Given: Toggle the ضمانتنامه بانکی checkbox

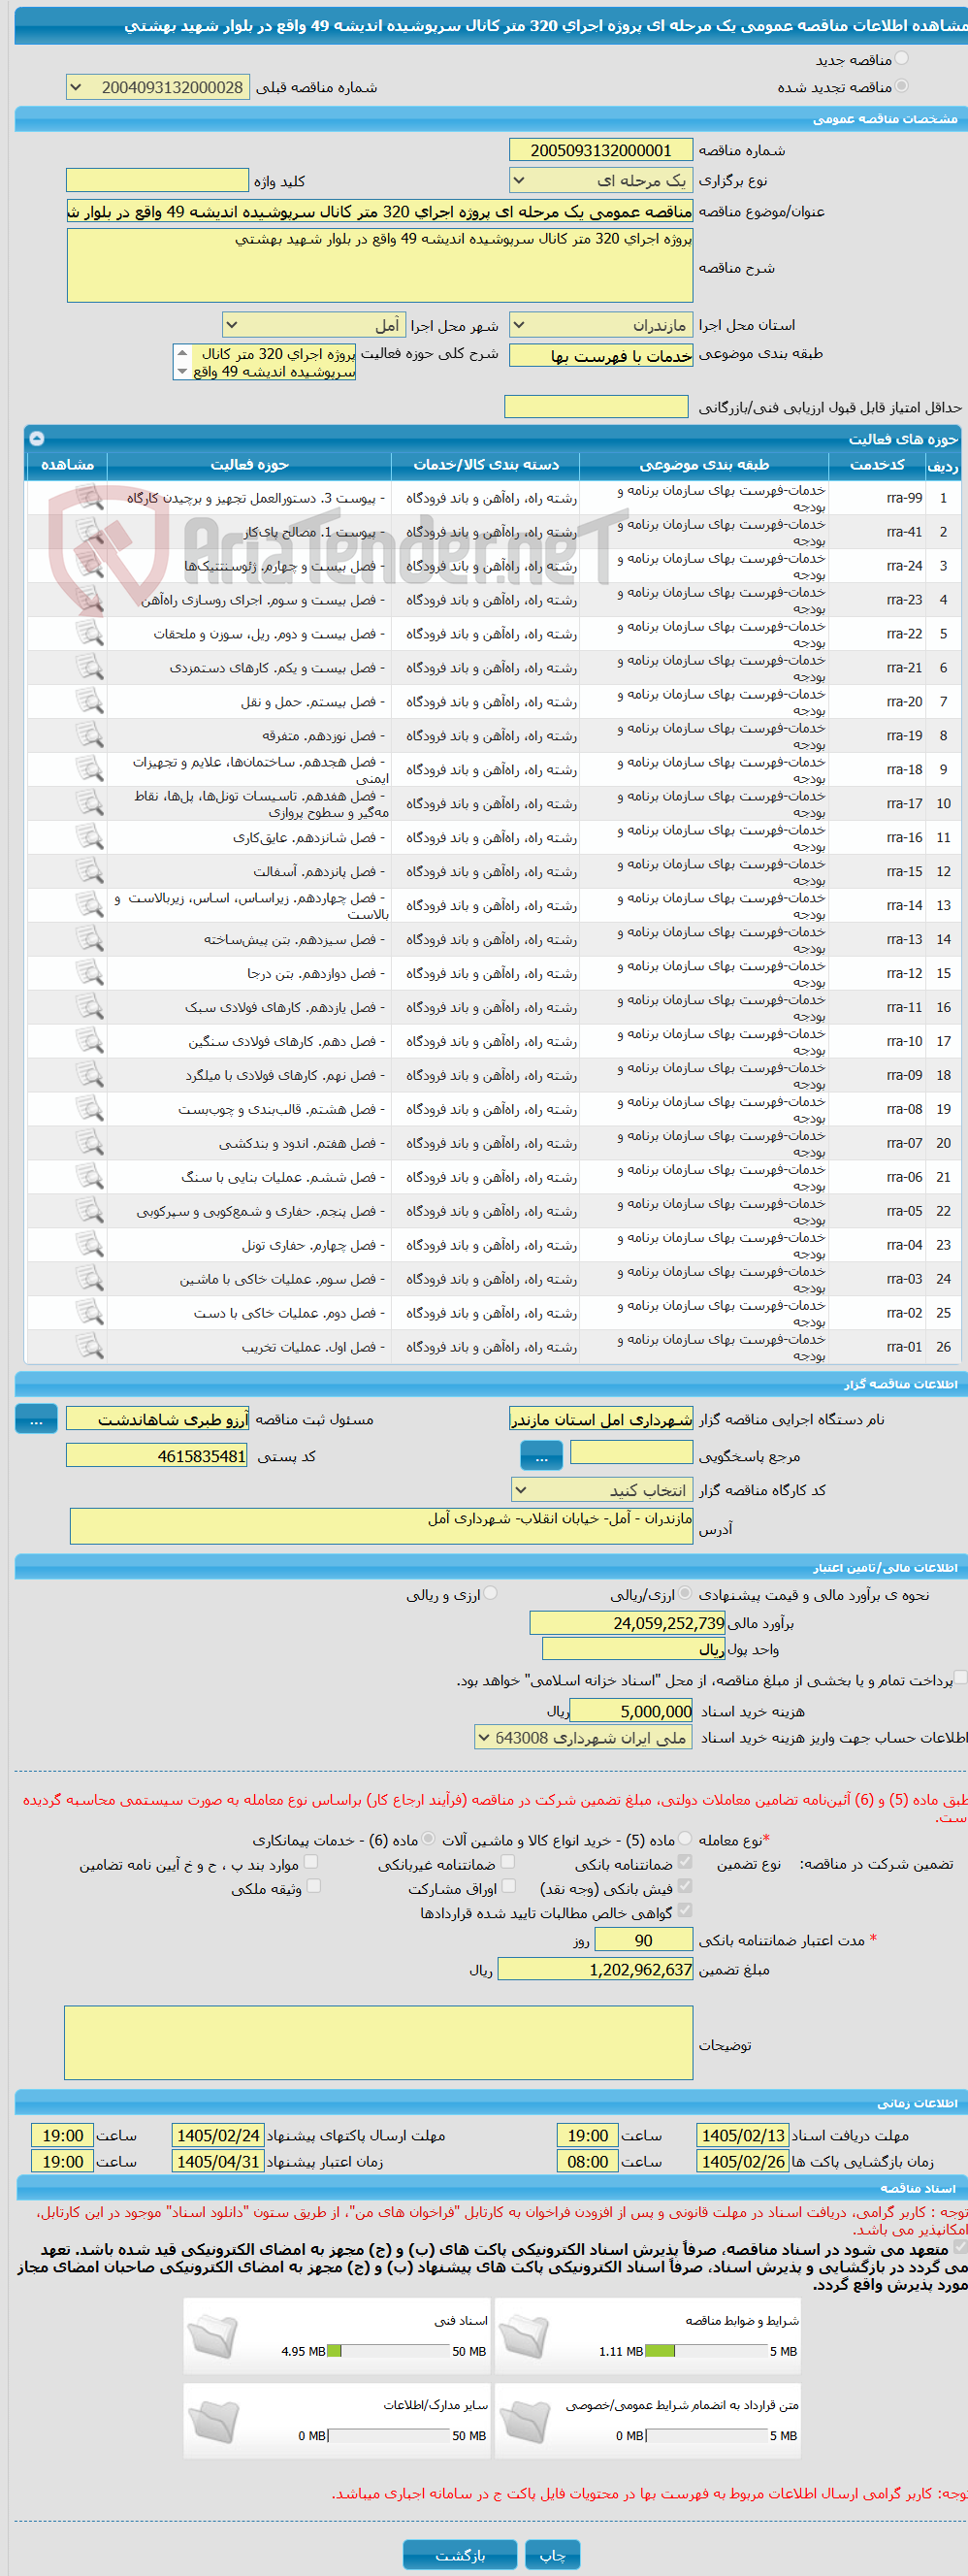Looking at the screenshot, I should (x=685, y=1863).
